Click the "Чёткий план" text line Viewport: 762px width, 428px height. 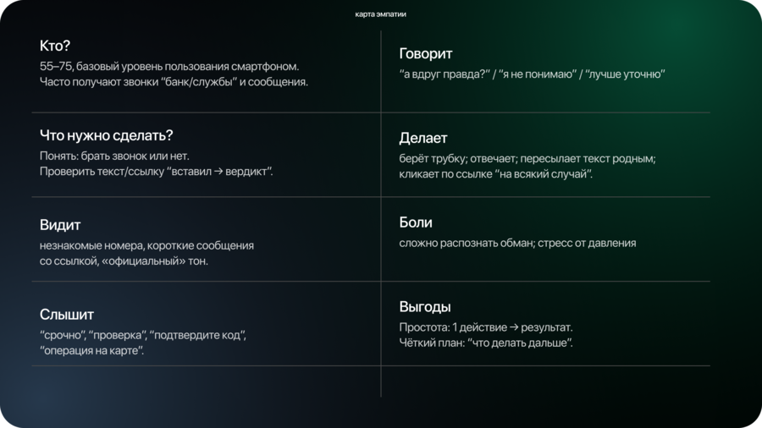coord(486,343)
